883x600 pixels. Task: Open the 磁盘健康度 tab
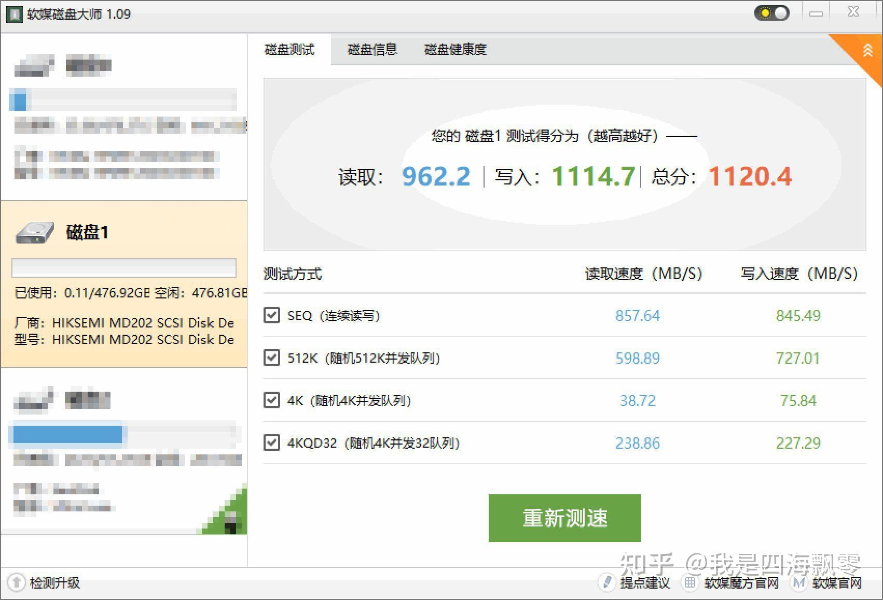click(454, 49)
